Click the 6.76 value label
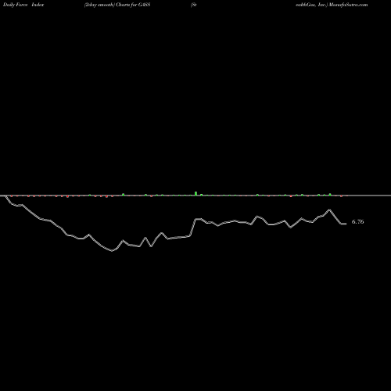Viewport: 391px width, 391px height. 357,222
